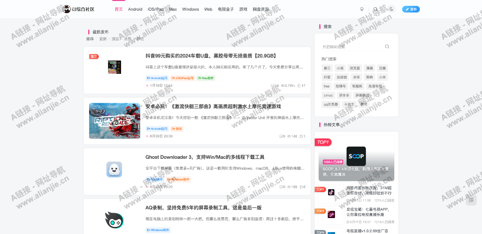Open the 游戏 navigation item
Image resolution: width=482 pixels, height=234 pixels.
point(243,9)
